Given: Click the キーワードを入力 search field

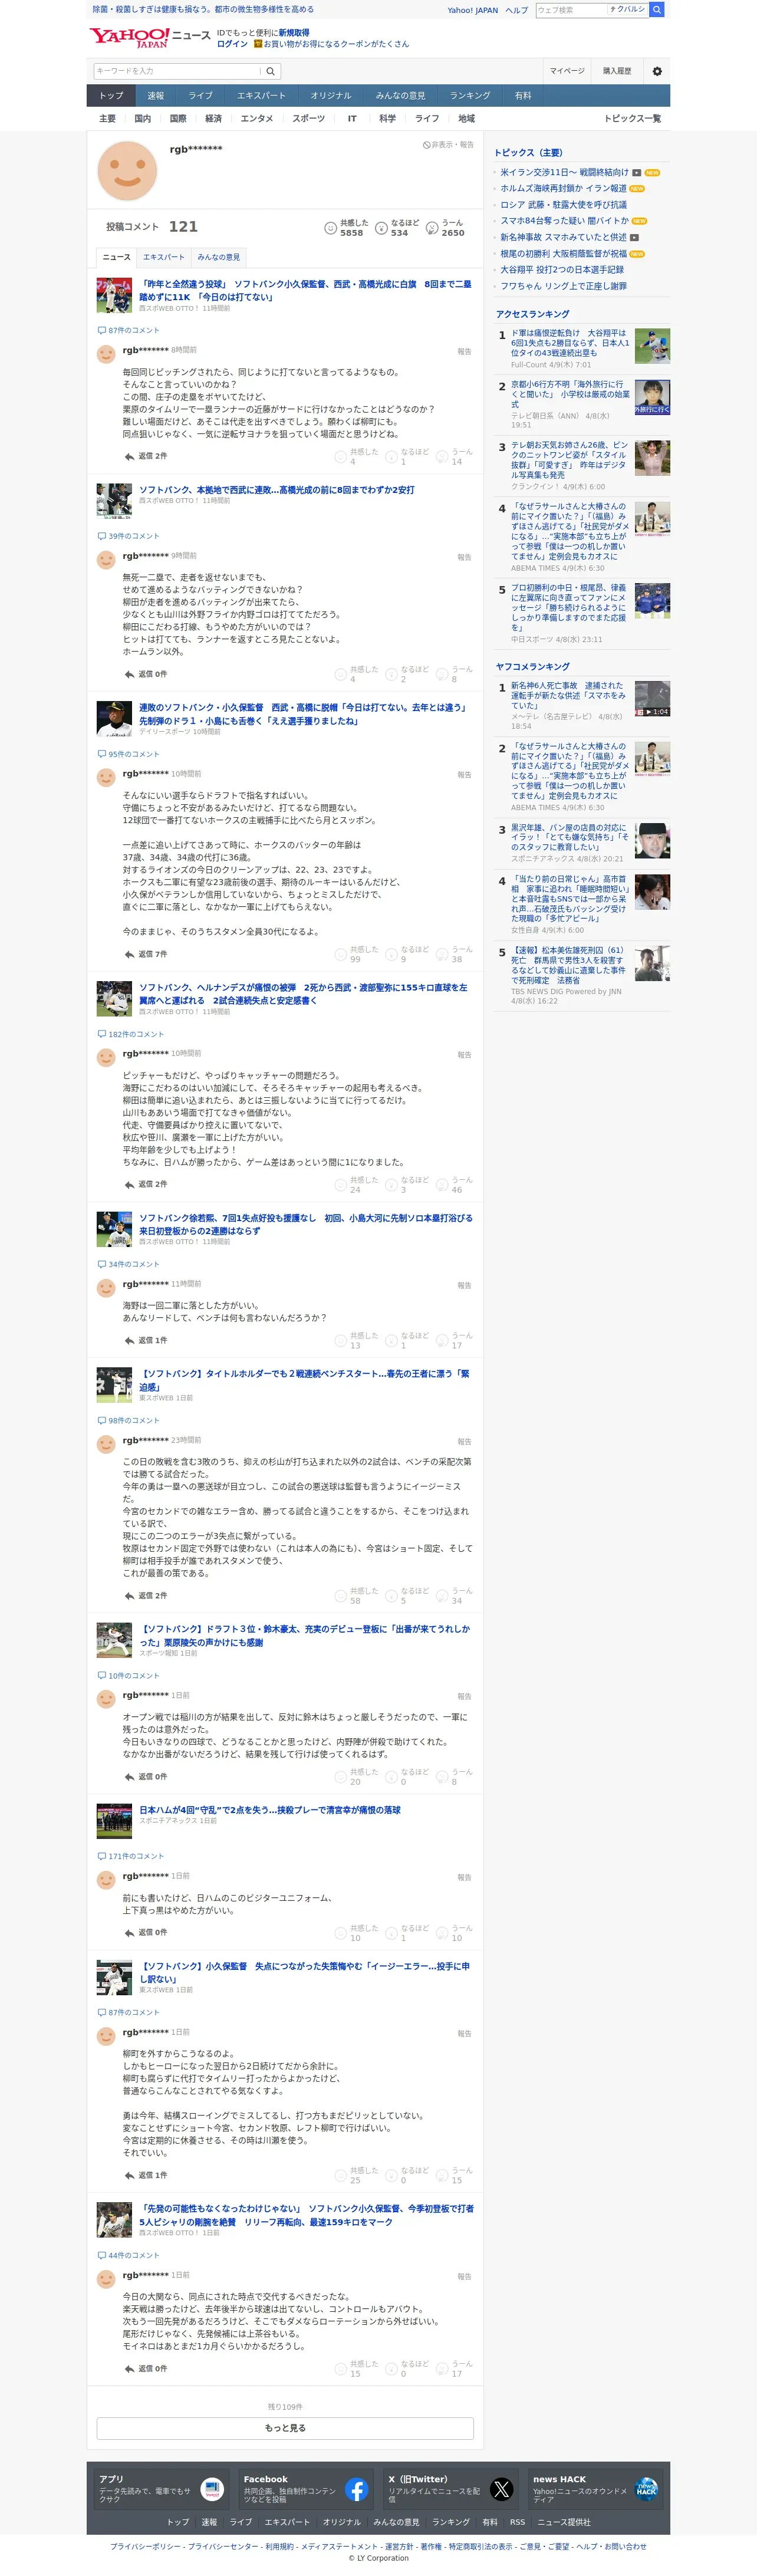Looking at the screenshot, I should click(177, 71).
